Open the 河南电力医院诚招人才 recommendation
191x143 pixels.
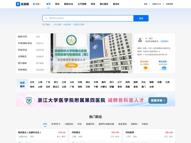coord(148,51)
